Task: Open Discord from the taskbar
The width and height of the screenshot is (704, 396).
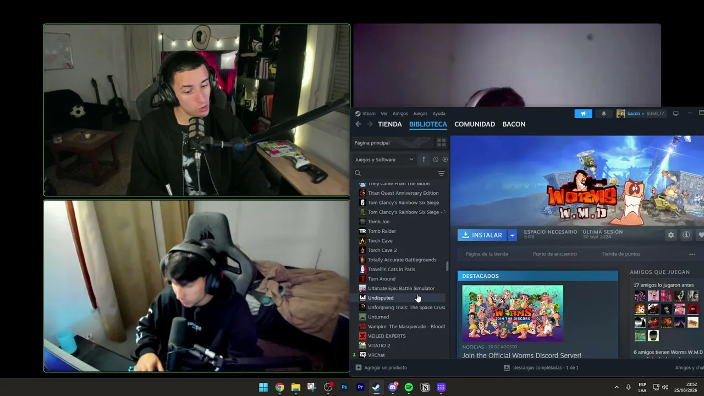Action: point(393,387)
